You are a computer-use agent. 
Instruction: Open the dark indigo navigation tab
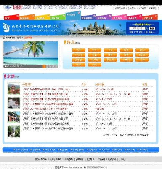[x=88, y=17]
